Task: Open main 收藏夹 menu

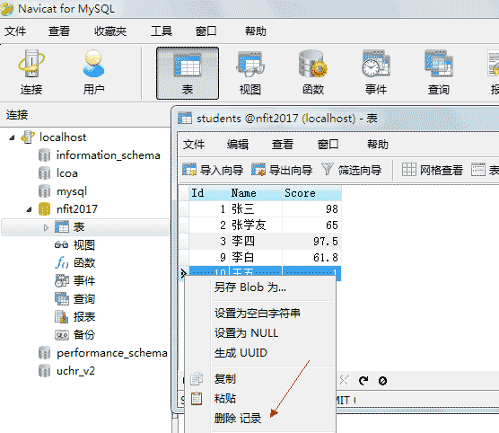Action: 110,31
